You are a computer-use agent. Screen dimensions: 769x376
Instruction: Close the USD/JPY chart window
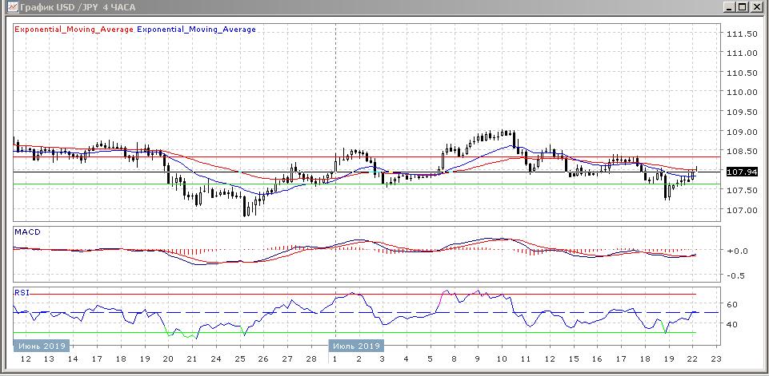click(x=755, y=7)
